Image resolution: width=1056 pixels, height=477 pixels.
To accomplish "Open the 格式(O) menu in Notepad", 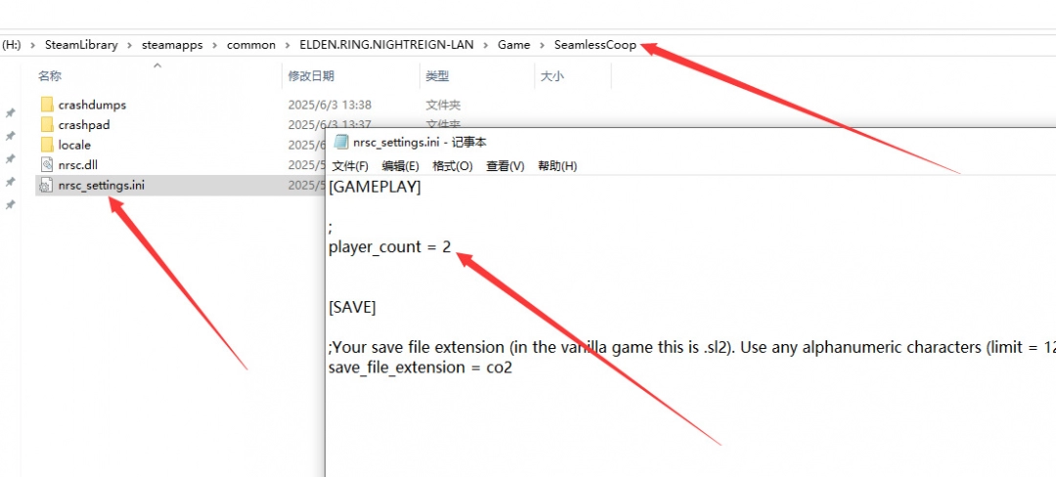I will coord(452,166).
